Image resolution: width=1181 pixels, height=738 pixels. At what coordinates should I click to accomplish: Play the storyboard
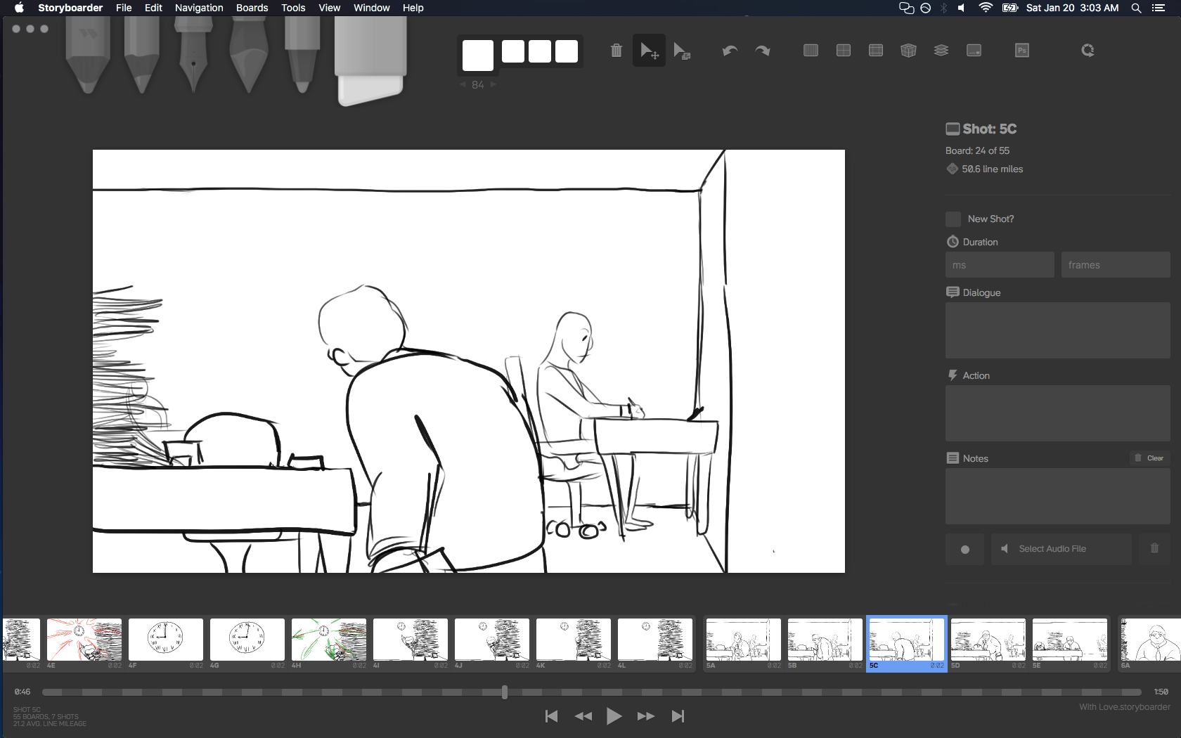[x=614, y=716]
